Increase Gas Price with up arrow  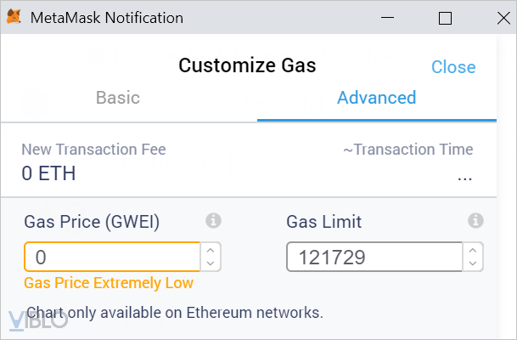pyautogui.click(x=211, y=251)
